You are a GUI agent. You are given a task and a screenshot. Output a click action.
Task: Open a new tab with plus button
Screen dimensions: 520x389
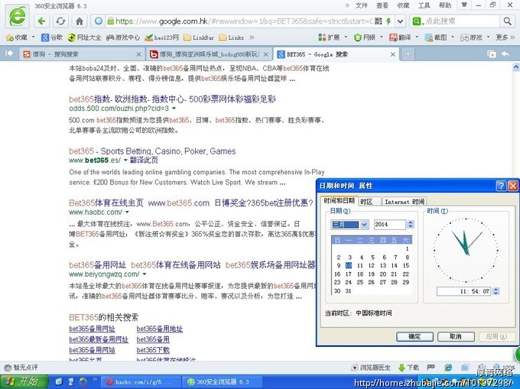tap(408, 54)
